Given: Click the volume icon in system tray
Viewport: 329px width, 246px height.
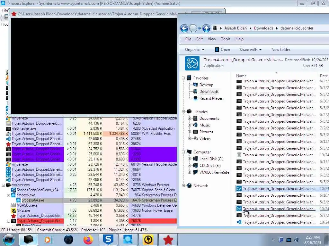Looking at the screenshot, I should point(297,240).
